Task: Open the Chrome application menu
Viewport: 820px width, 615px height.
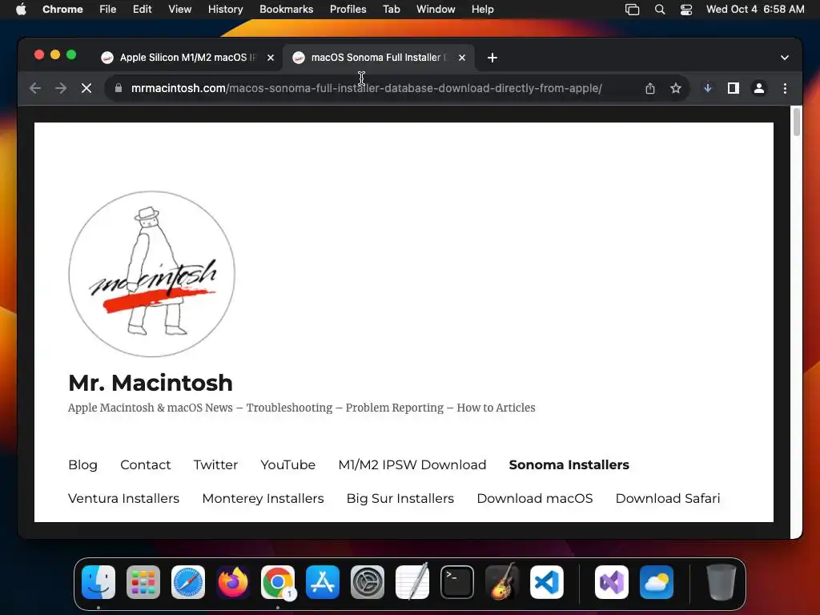Action: [x=62, y=10]
